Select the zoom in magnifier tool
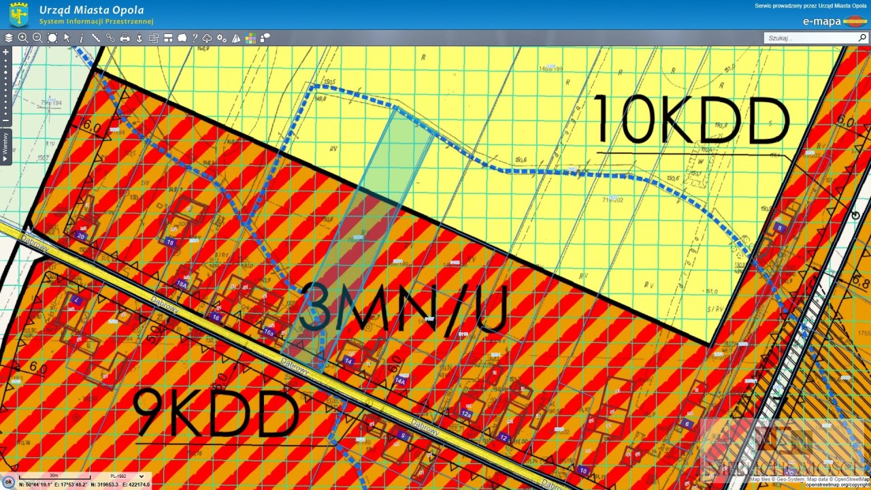 point(23,38)
